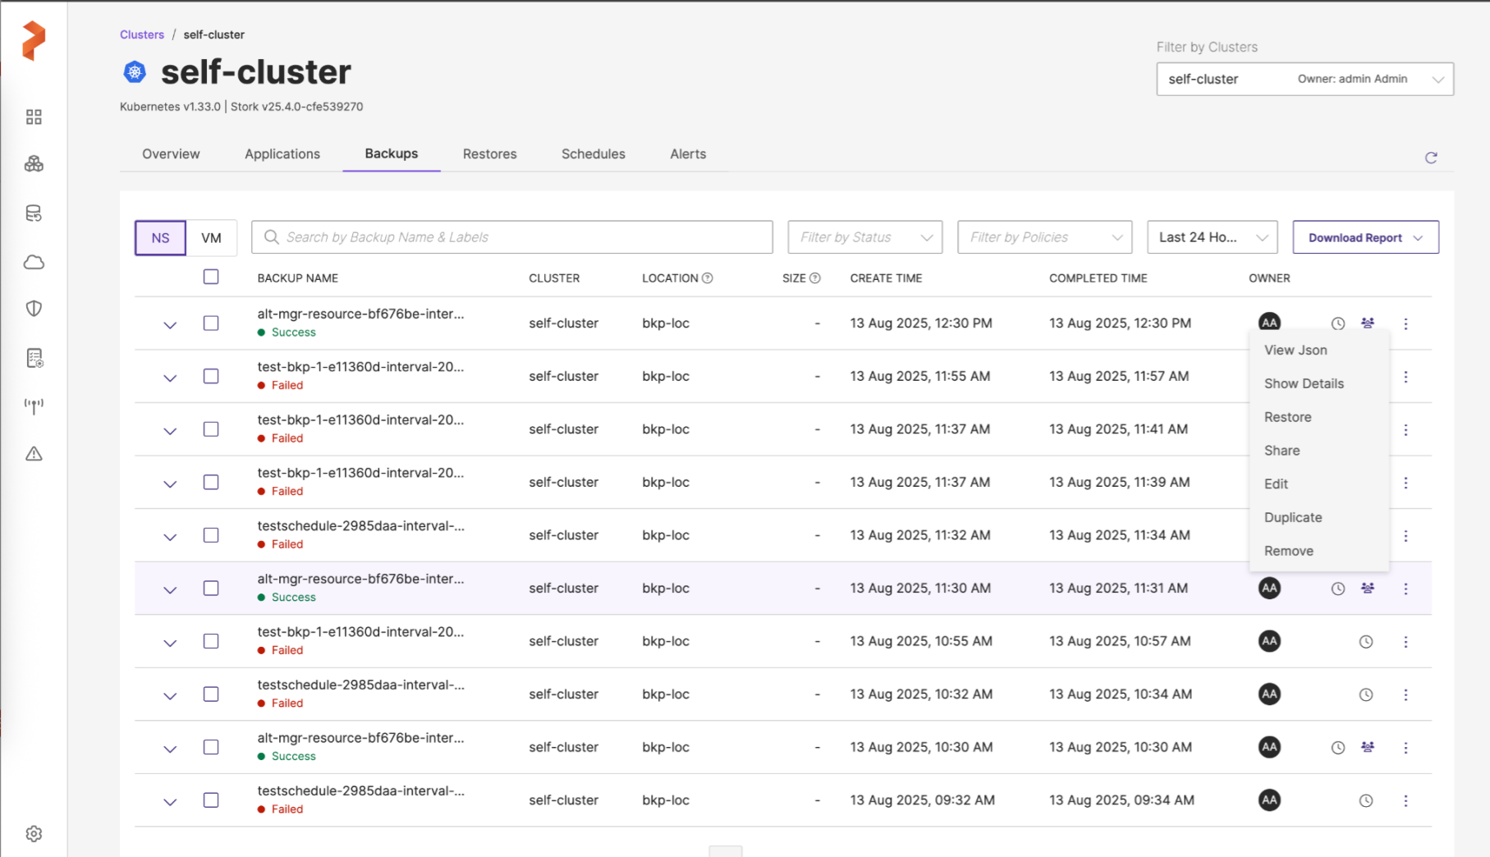Click the shield icon in the left sidebar

click(x=34, y=309)
